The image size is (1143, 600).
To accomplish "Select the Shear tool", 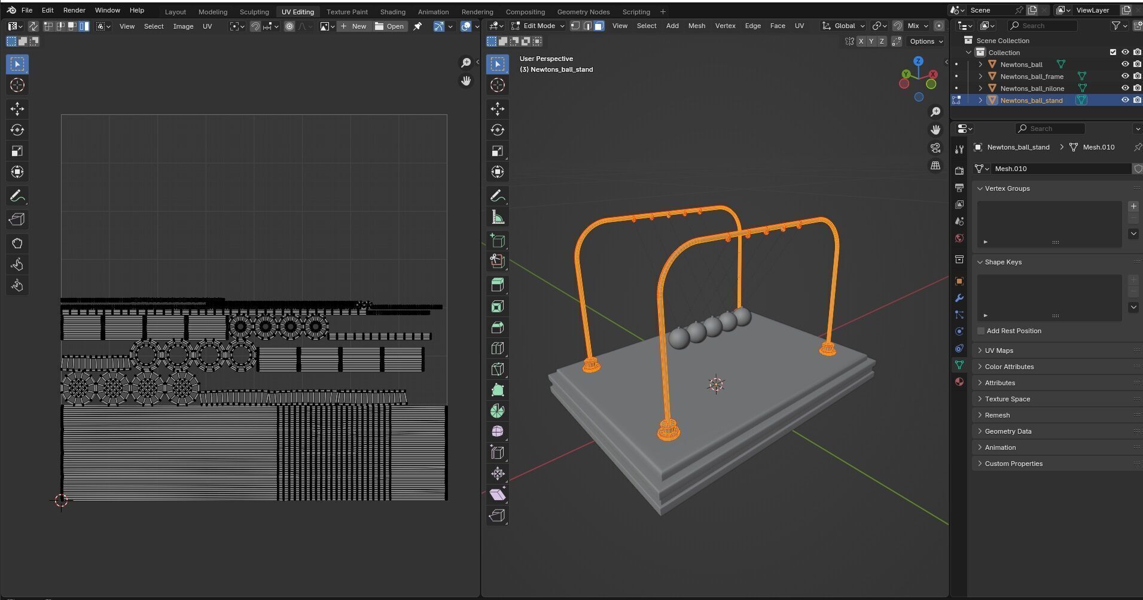I will [x=497, y=495].
